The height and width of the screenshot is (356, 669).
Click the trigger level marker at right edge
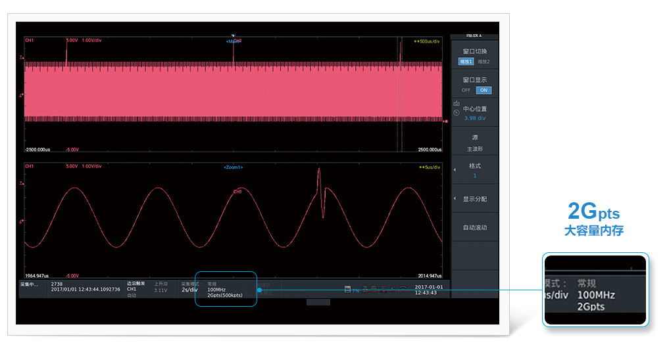click(446, 122)
